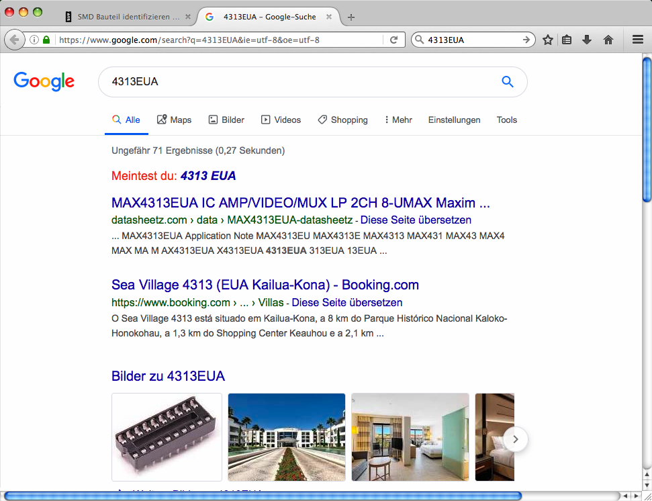
Task: Translate the datasheetz result page
Action: pyautogui.click(x=416, y=220)
